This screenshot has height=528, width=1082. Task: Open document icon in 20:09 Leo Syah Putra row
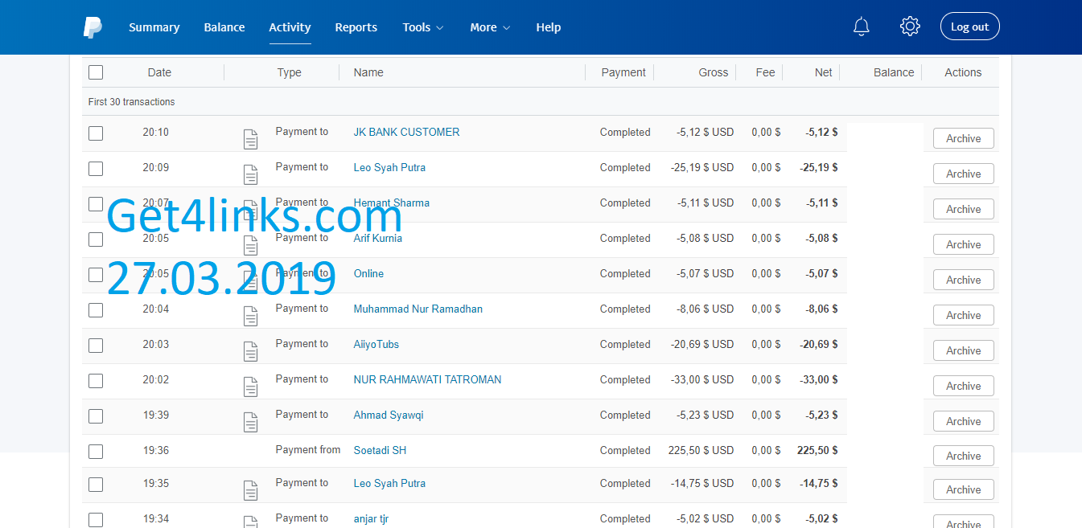(x=251, y=174)
